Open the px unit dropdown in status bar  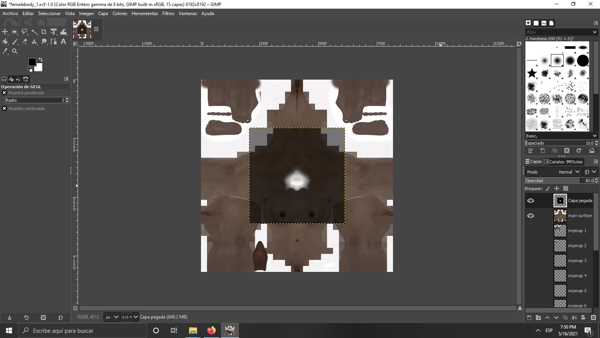[112, 317]
